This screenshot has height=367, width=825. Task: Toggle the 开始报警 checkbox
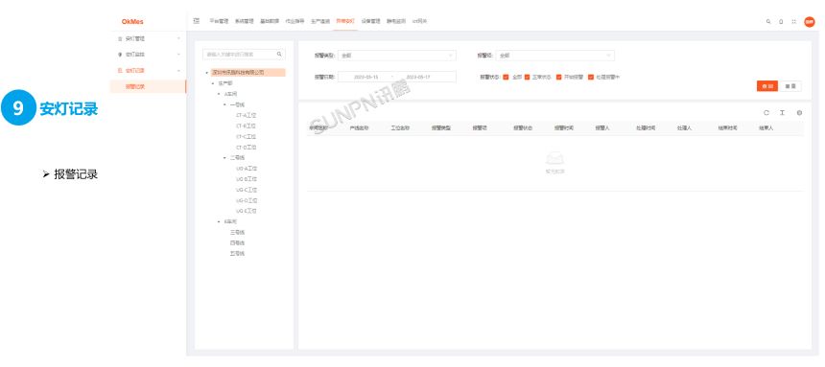tap(558, 77)
